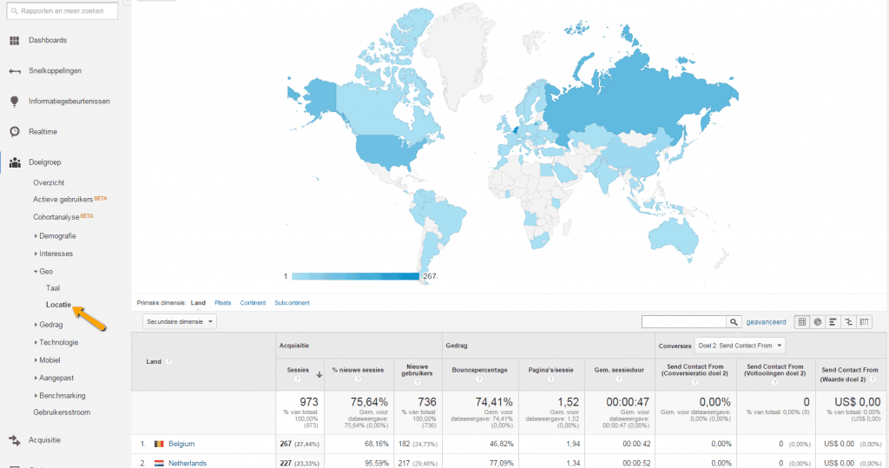The height and width of the screenshot is (468, 889).
Task: Click the Acquisitie label
Action: tap(45, 440)
